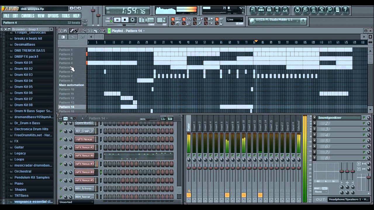This screenshot has width=374, height=210.
Task: Open the mixer output Headphone/Speakers dropdown
Action: pos(349,199)
